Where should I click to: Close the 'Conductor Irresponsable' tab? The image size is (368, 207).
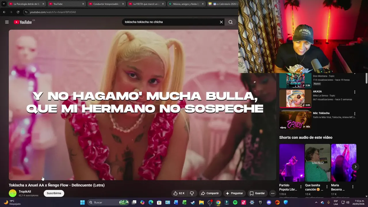click(123, 4)
